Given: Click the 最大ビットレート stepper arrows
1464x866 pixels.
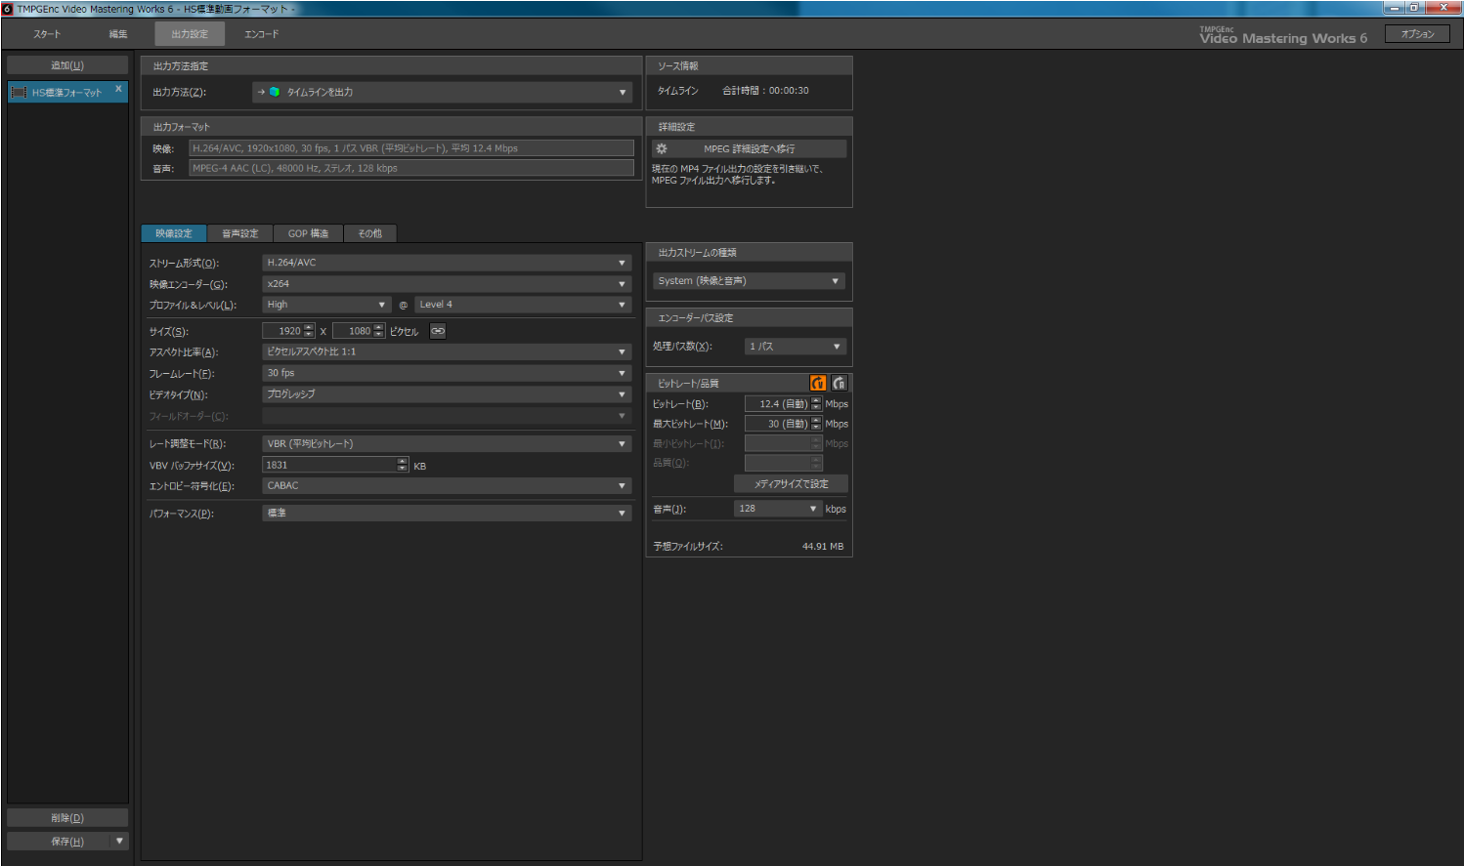Looking at the screenshot, I should pos(817,424).
